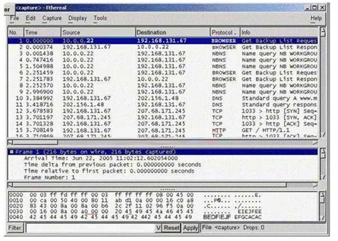The height and width of the screenshot is (241, 338).
Task: Click the Time relative to first packet line
Action: coord(109,171)
